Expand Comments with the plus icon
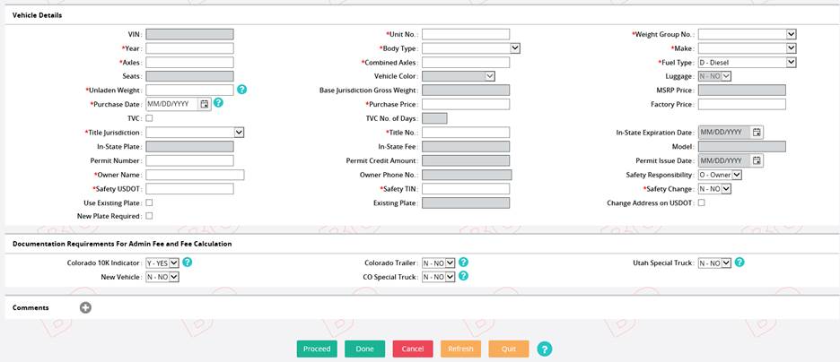The image size is (840, 362). pyautogui.click(x=85, y=307)
